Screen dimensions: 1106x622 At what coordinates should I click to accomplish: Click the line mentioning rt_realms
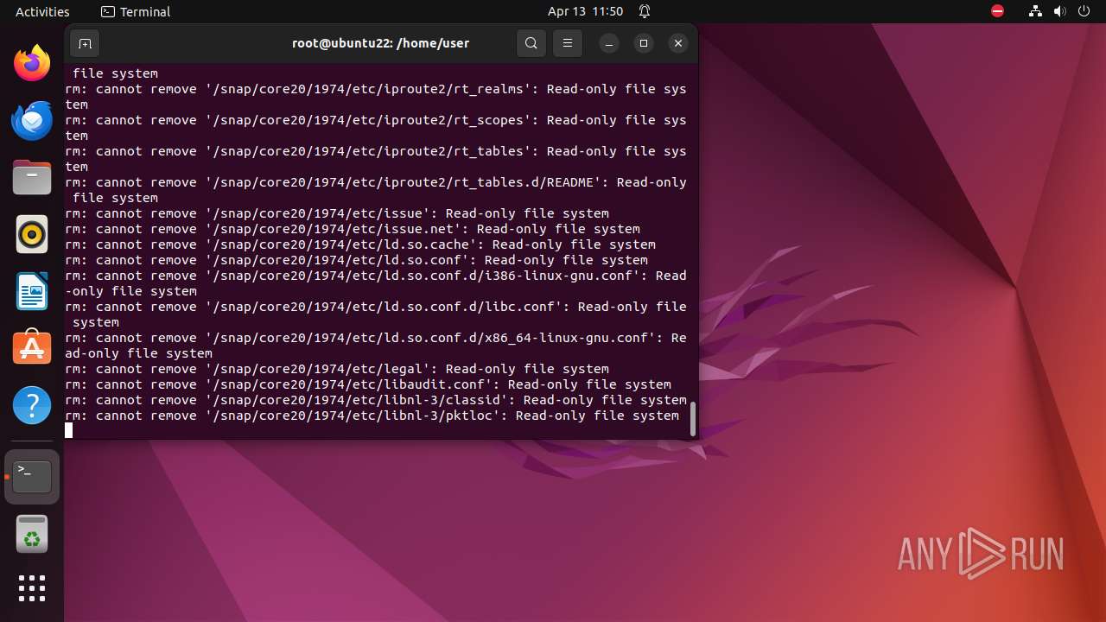pyautogui.click(x=376, y=97)
